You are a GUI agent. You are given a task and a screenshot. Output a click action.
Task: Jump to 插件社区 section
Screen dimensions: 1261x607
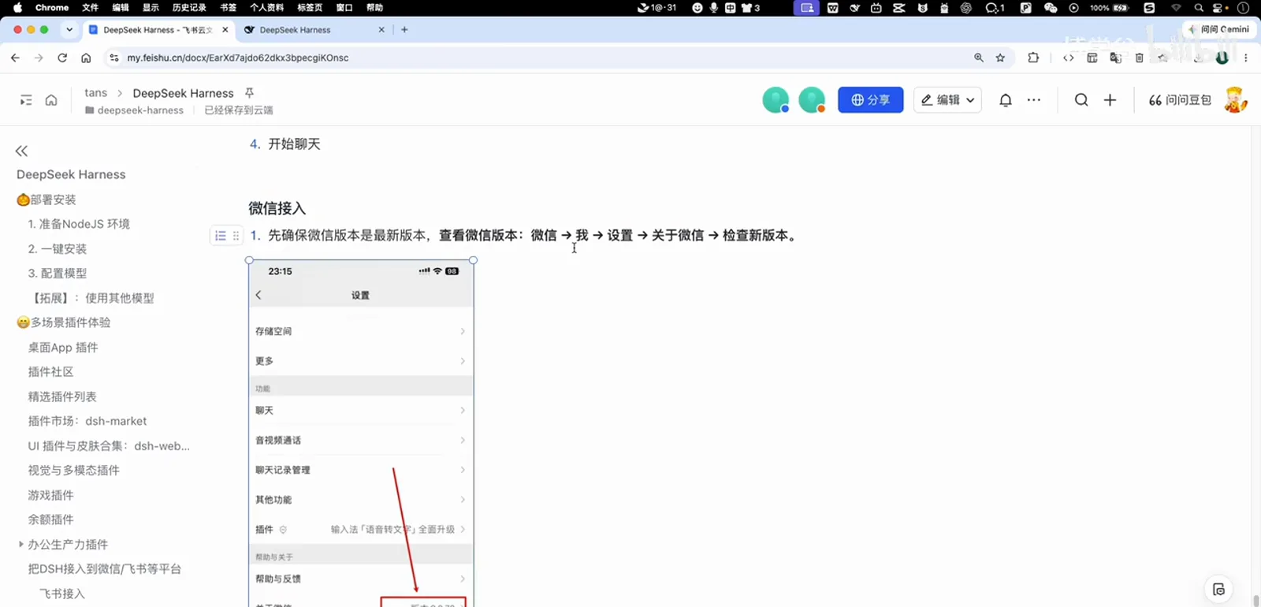coord(50,371)
